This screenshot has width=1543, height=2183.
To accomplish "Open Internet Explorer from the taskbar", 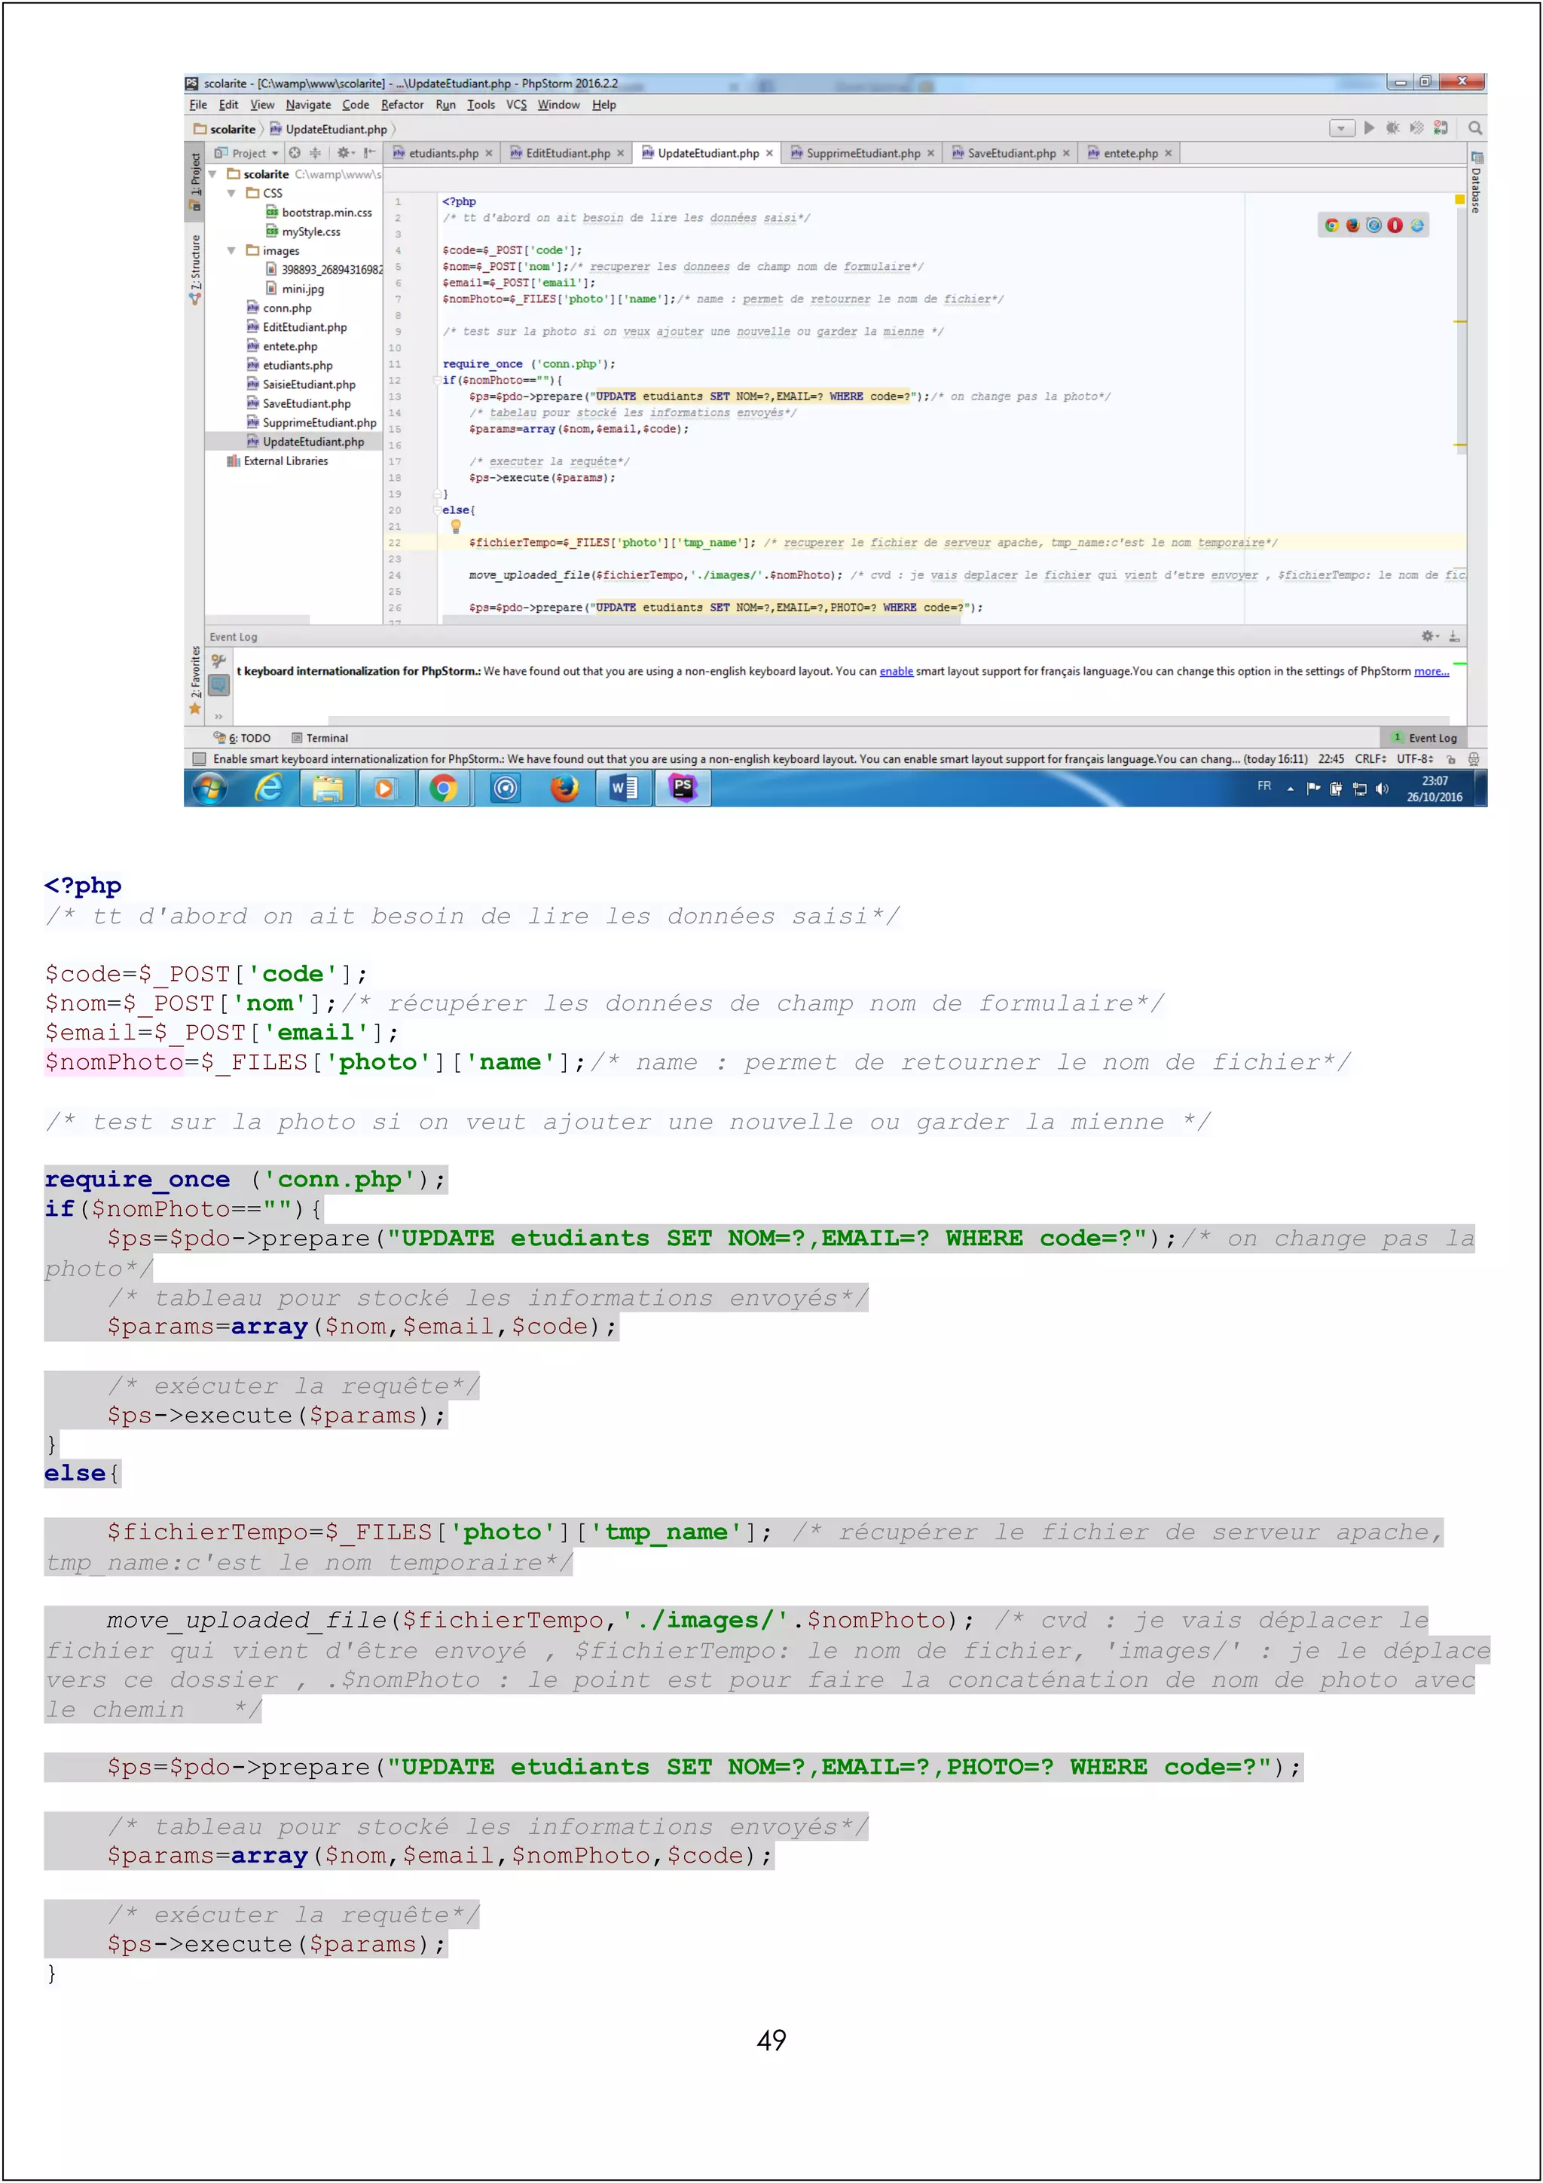I will click(x=270, y=788).
